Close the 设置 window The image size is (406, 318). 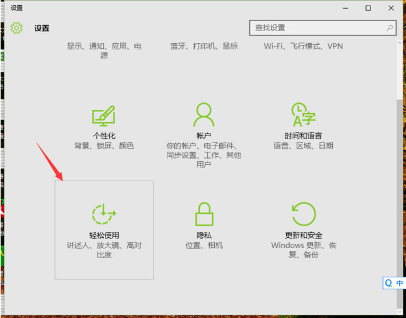point(391,8)
